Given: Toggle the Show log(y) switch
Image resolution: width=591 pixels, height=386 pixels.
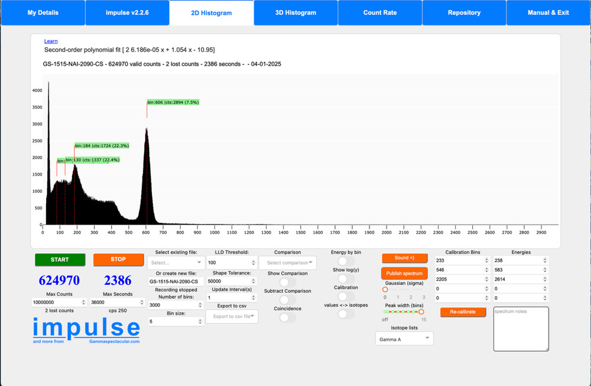Looking at the screenshot, I should (346, 278).
